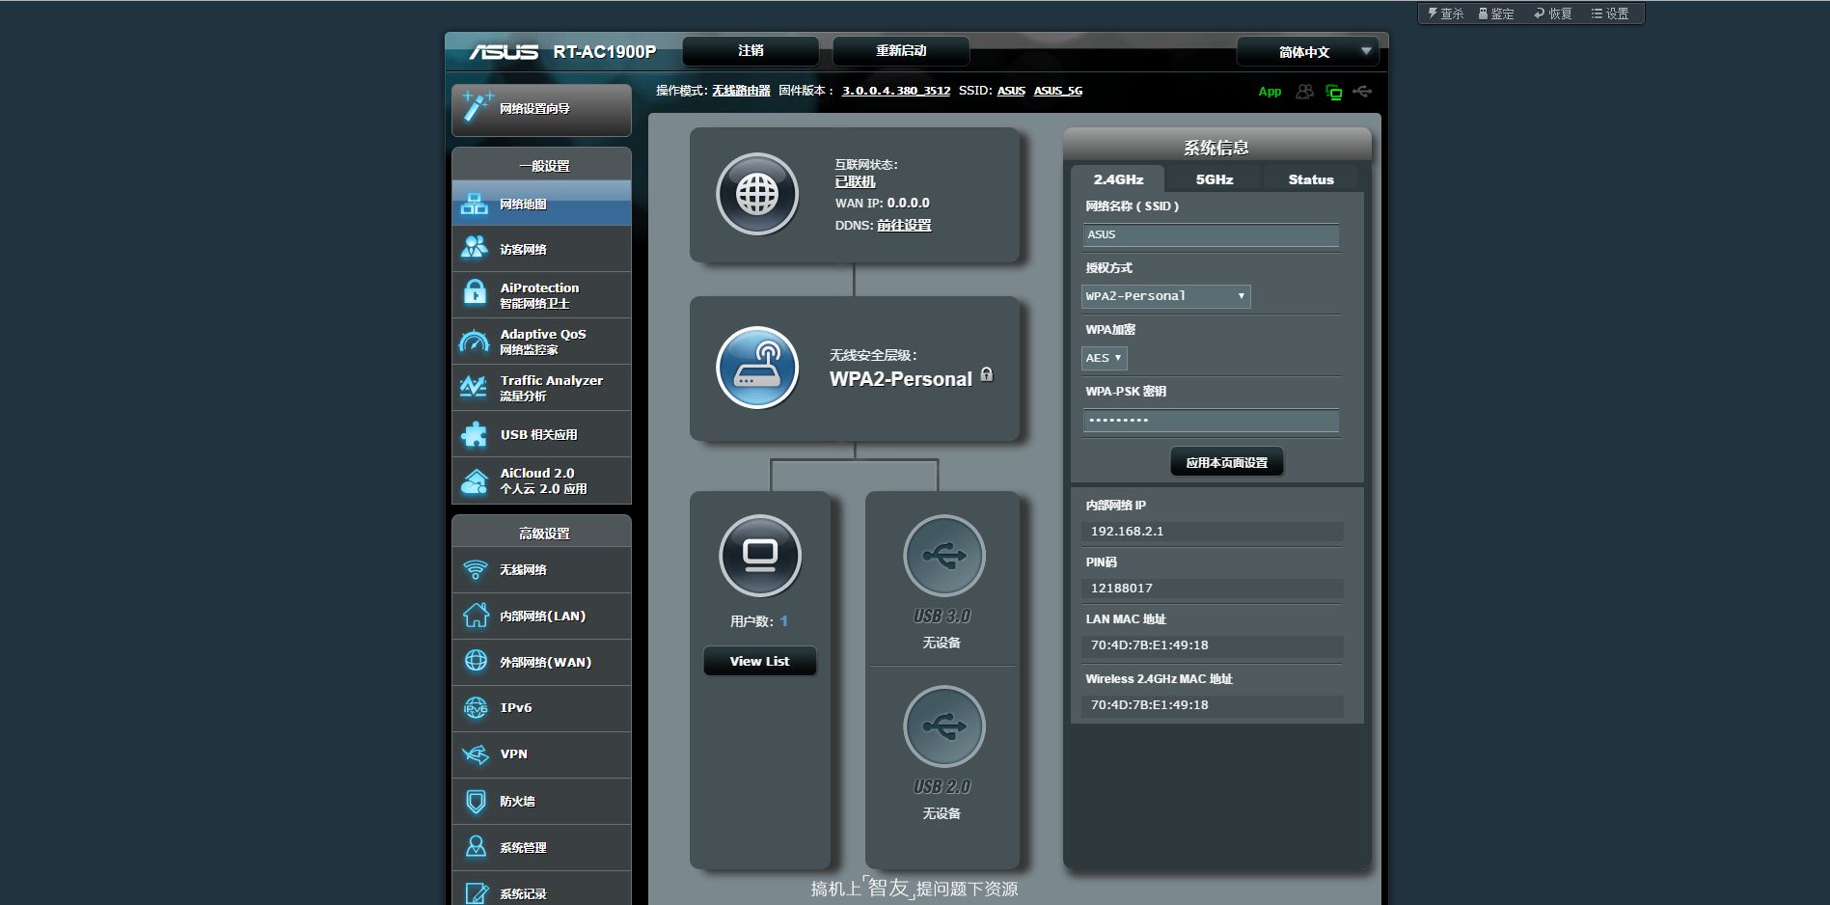Click the AiProtection lock icon
The image size is (1830, 905).
point(475,292)
